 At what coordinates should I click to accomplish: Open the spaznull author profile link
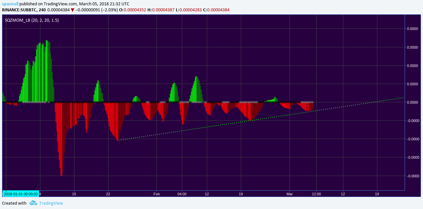click(10, 4)
